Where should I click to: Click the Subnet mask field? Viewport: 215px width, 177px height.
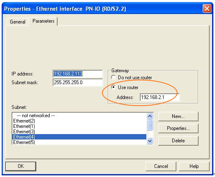tap(78, 83)
